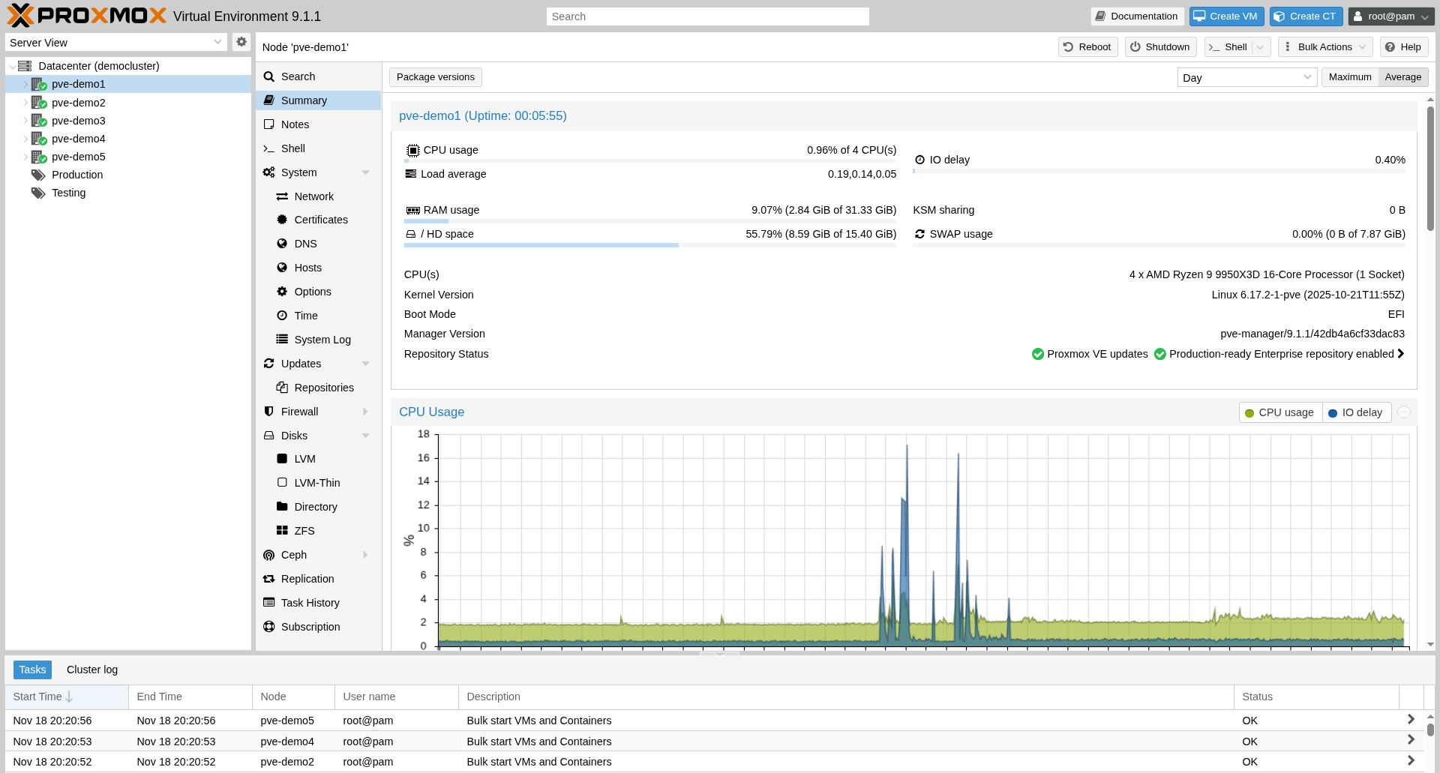Switch to the Cluster log tab
This screenshot has width=1440, height=773.
[x=91, y=670]
